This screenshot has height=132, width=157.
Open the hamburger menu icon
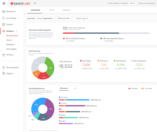[x=4, y=3]
